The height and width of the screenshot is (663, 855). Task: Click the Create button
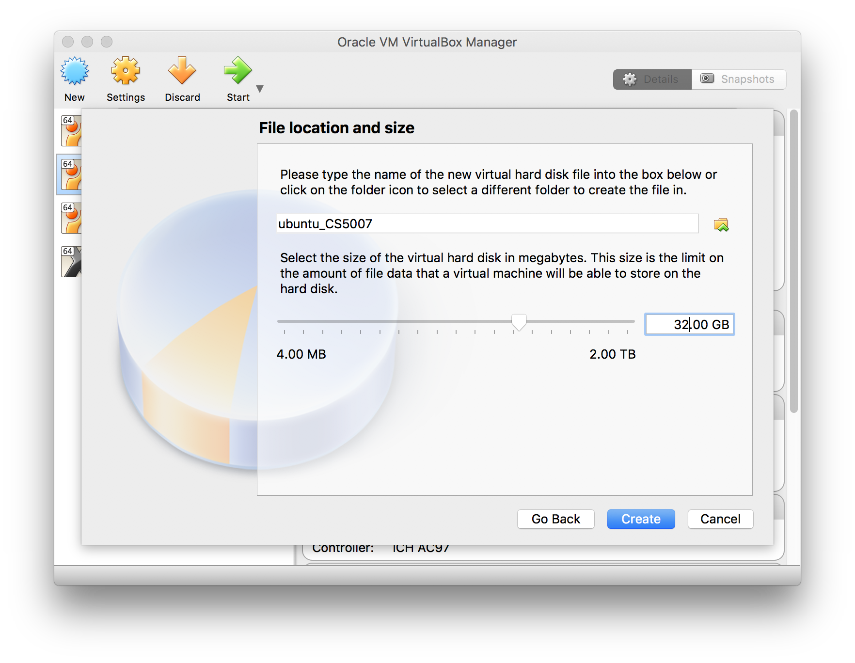click(x=641, y=519)
